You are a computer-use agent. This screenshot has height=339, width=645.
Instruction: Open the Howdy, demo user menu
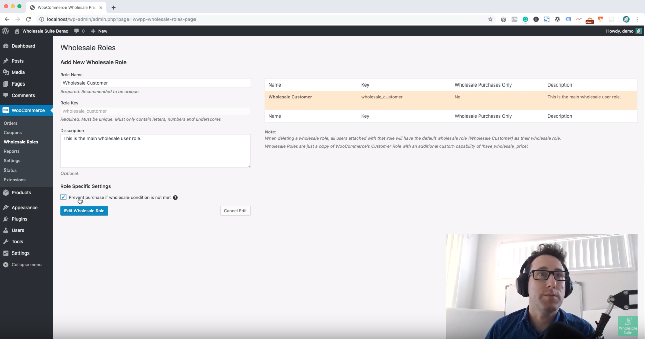pos(623,31)
